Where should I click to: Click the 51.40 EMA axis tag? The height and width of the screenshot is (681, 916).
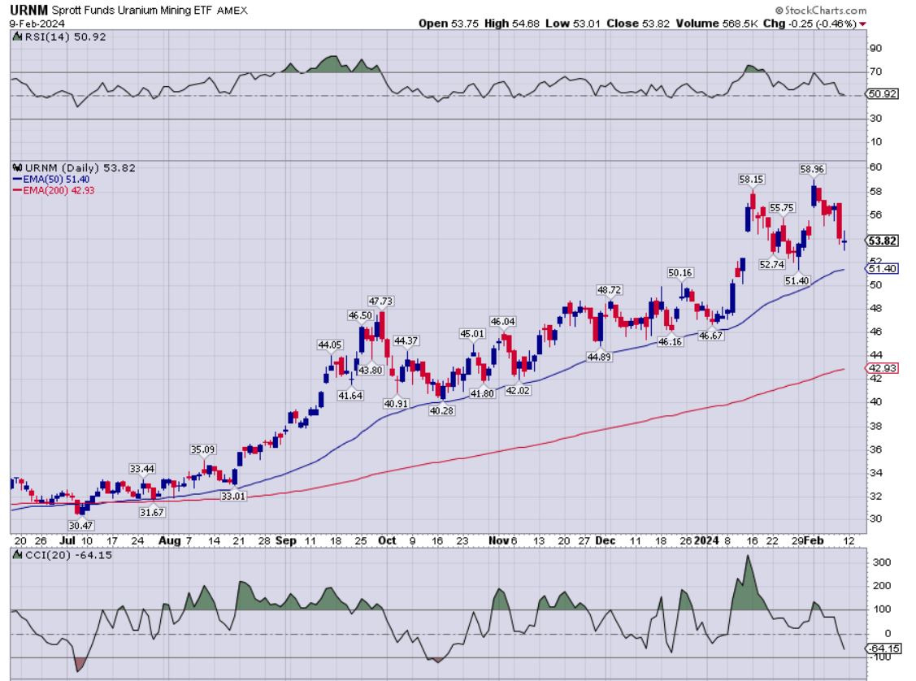pos(882,269)
